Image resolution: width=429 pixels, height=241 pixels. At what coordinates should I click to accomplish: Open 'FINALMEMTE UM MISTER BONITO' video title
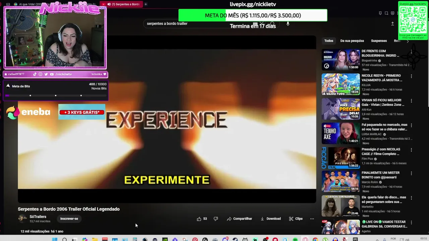[x=380, y=175]
